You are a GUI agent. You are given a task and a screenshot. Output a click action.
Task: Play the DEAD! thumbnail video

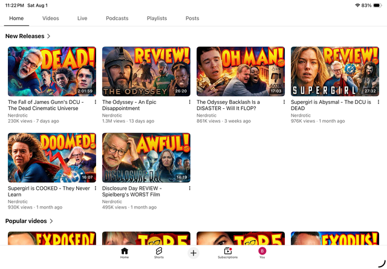(x=52, y=71)
